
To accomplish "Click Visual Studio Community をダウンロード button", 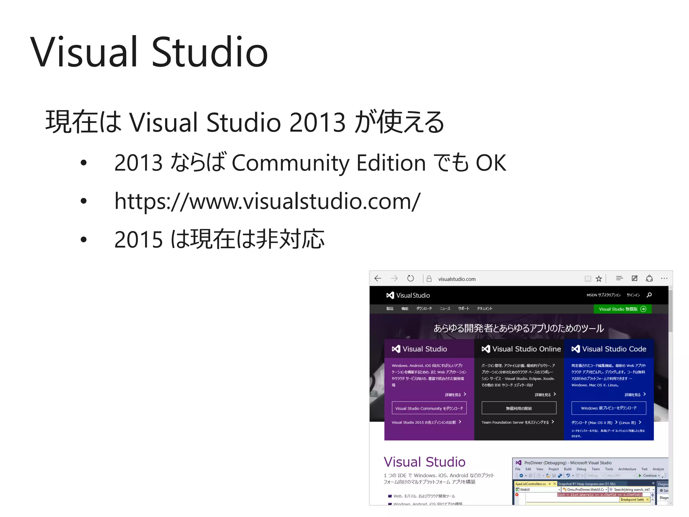I will tap(429, 408).
